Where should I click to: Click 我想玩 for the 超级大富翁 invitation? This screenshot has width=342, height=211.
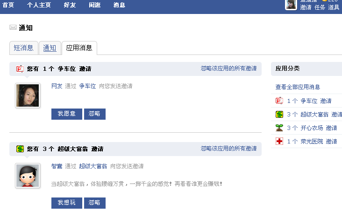[x=67, y=203]
